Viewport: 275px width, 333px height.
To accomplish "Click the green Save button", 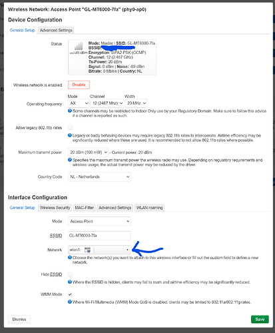I will [x=260, y=319].
